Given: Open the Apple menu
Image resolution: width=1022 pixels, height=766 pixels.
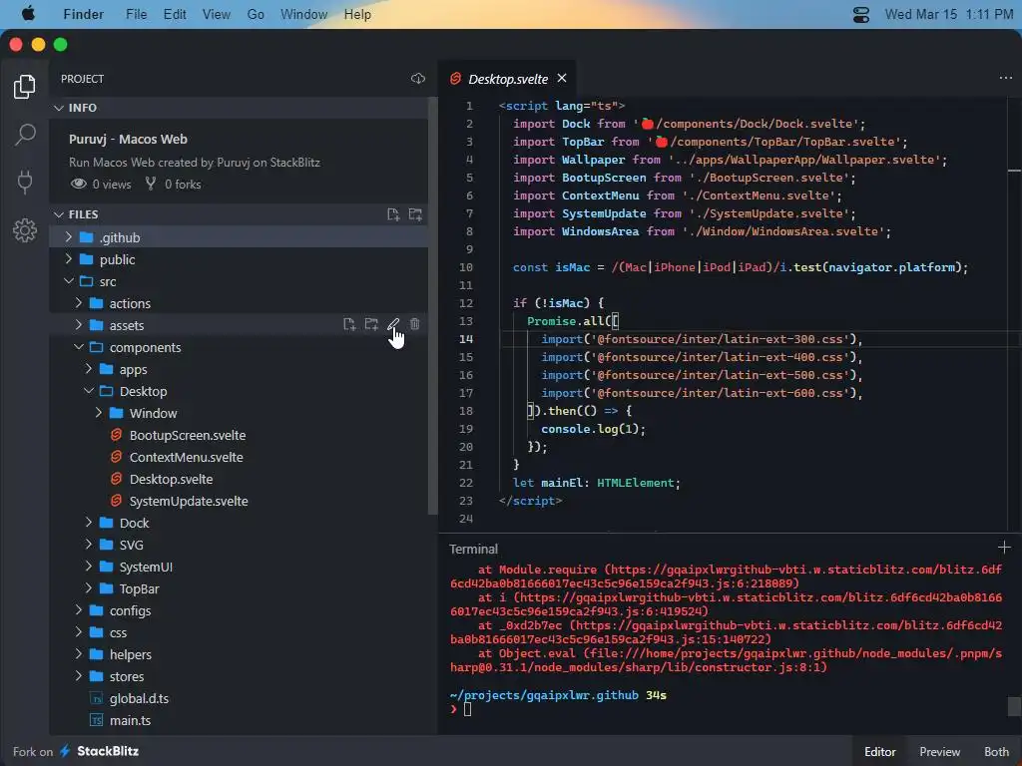Looking at the screenshot, I should [28, 14].
